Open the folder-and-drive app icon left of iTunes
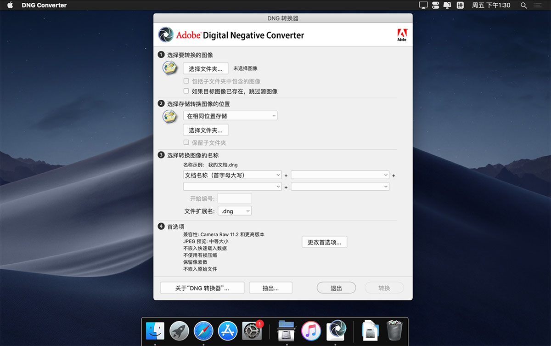Image resolution: width=551 pixels, height=346 pixels. (x=287, y=330)
